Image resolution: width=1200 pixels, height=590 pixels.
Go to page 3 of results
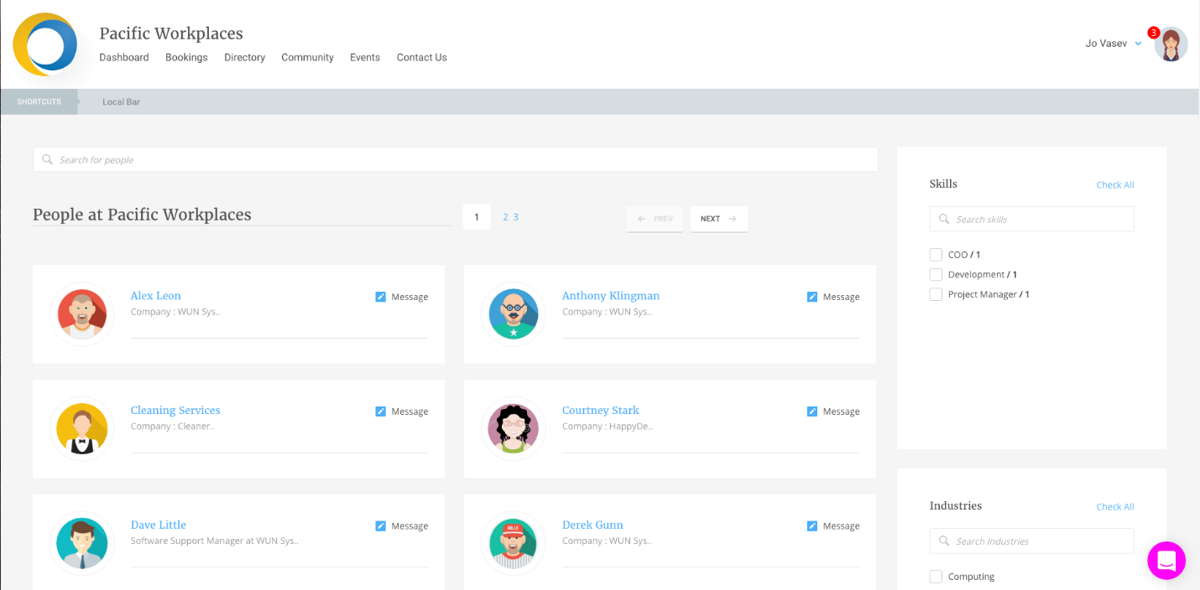click(515, 216)
